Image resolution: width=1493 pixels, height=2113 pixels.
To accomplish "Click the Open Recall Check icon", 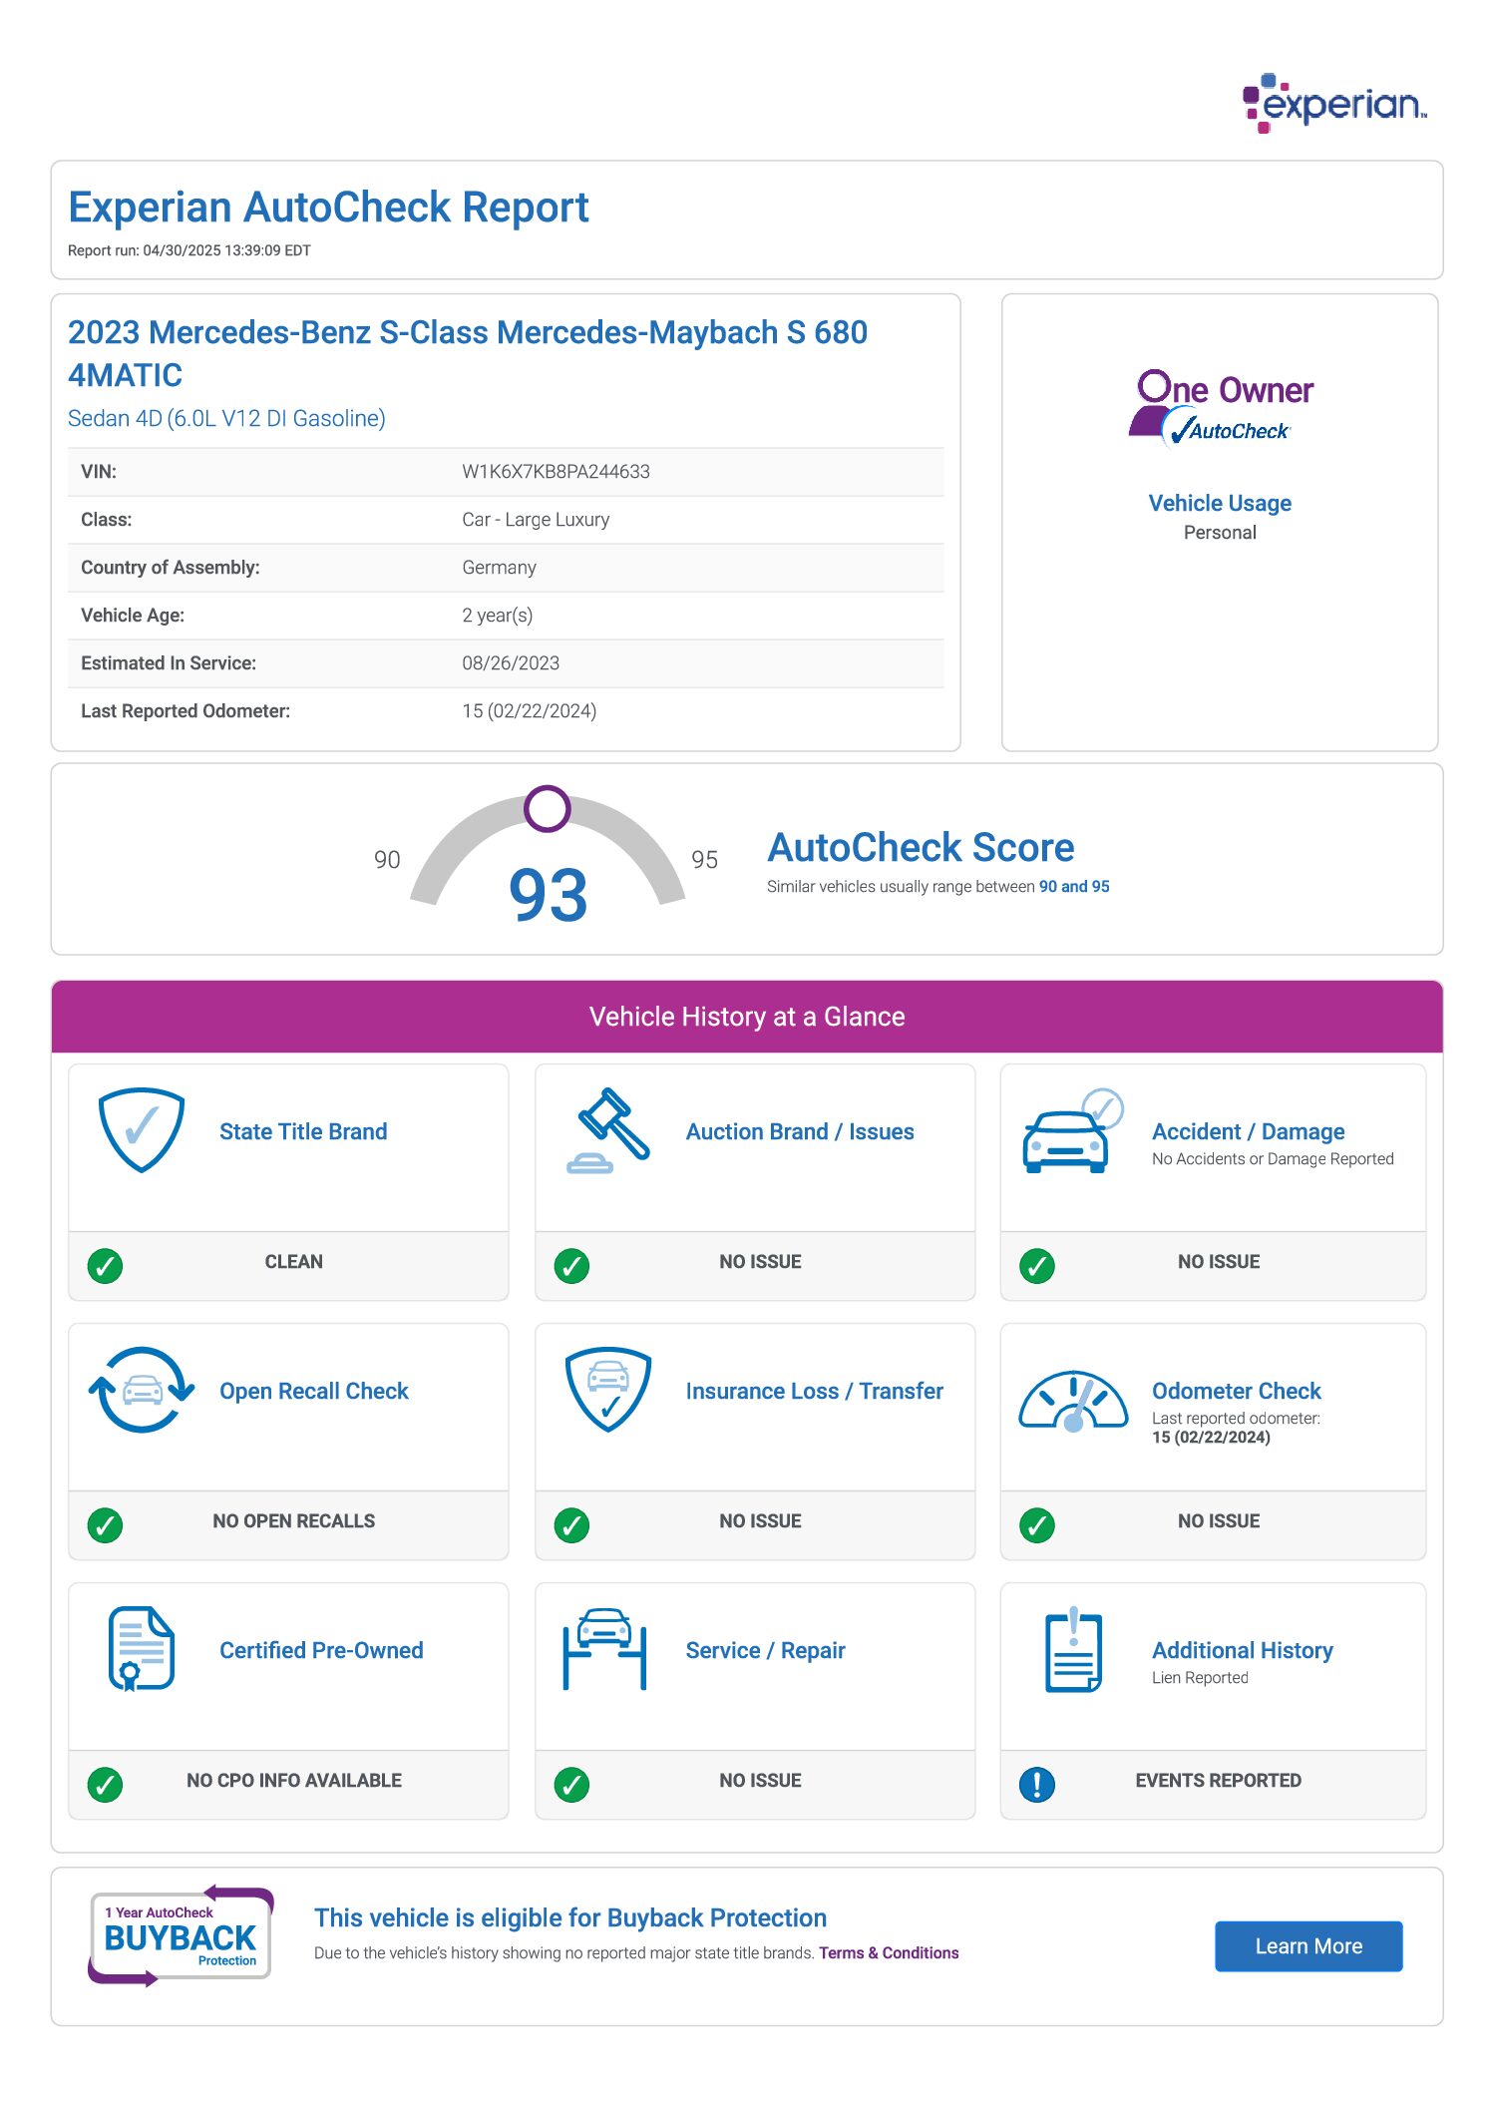I will [x=142, y=1390].
